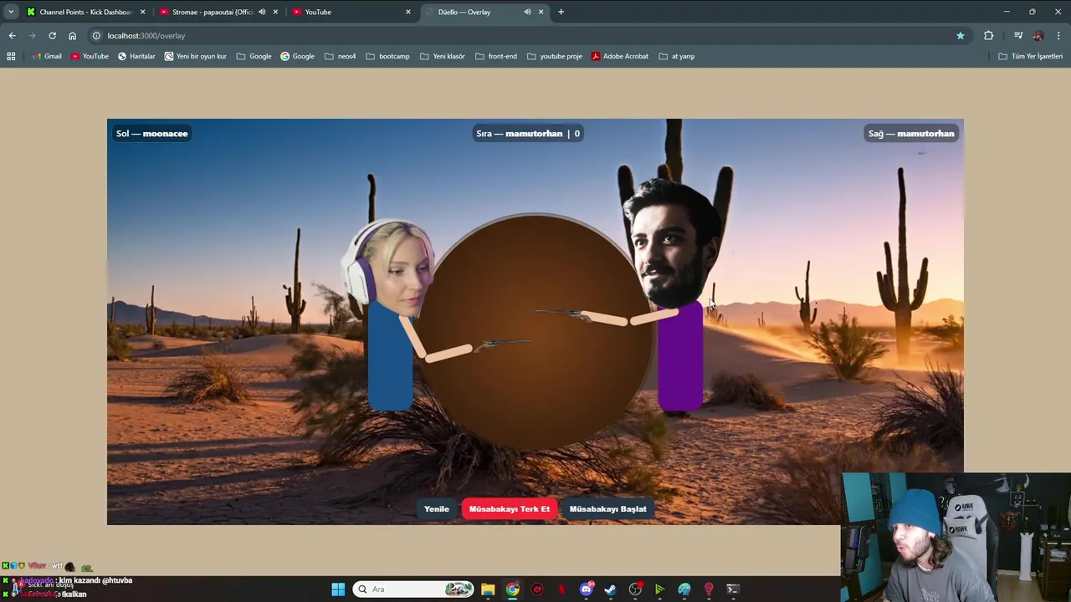Open the Adobe Acrobat bookmark
The height and width of the screenshot is (602, 1071).
coord(620,56)
